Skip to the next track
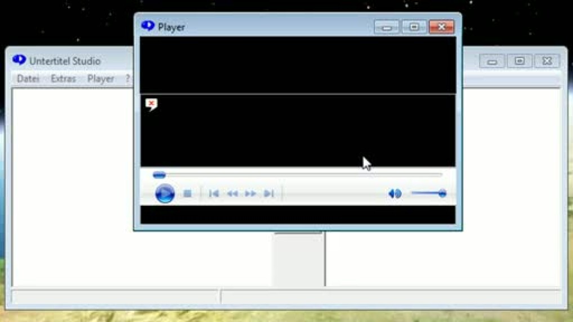The width and height of the screenshot is (573, 322). [269, 194]
